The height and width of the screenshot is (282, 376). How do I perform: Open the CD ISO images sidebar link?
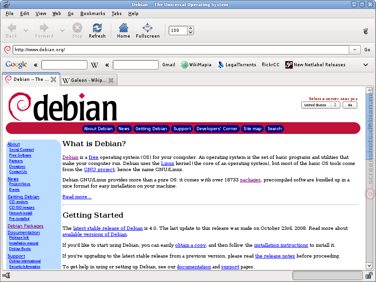point(22,207)
